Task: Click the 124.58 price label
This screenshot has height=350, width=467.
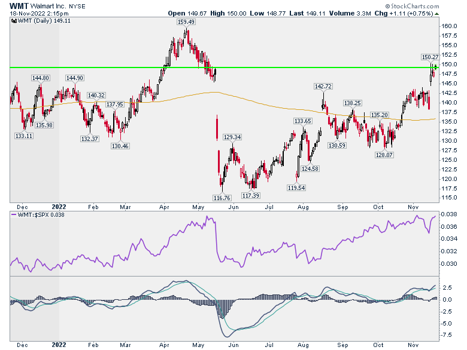Action: [x=310, y=169]
